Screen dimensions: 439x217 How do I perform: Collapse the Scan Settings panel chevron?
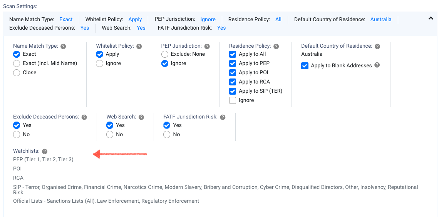point(431,18)
